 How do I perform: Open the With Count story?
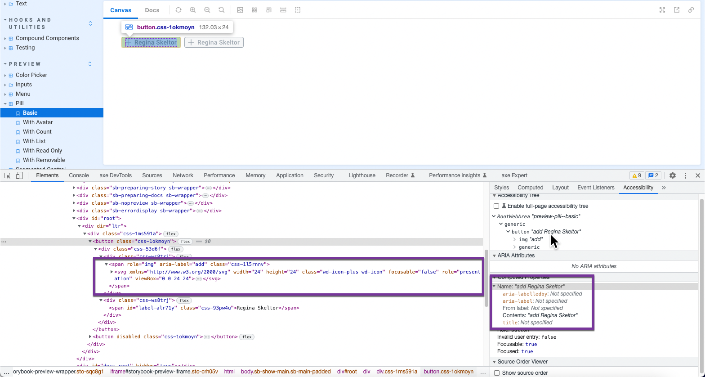tap(37, 132)
